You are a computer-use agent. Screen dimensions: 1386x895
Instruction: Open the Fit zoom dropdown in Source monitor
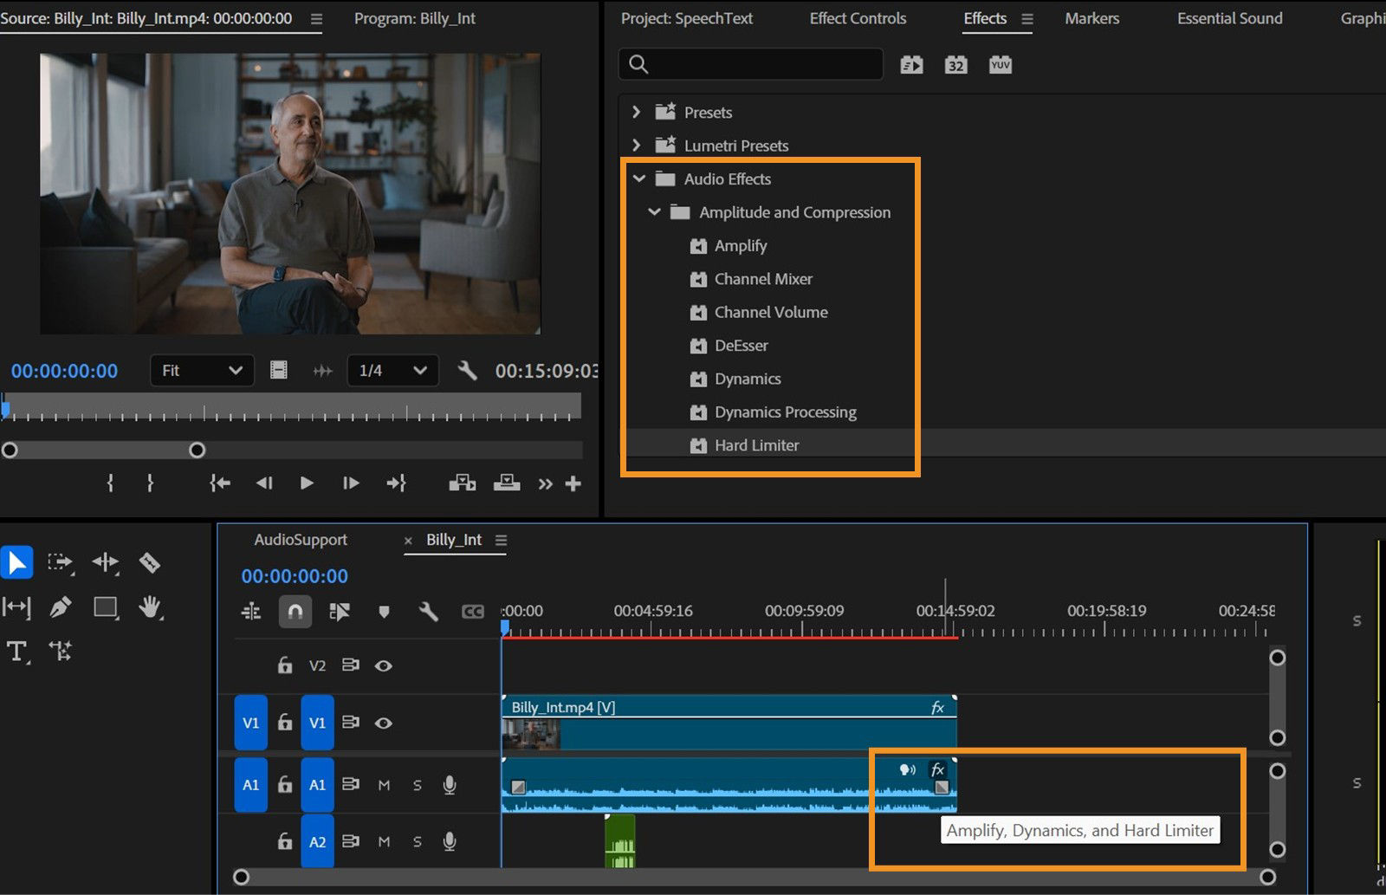point(201,371)
